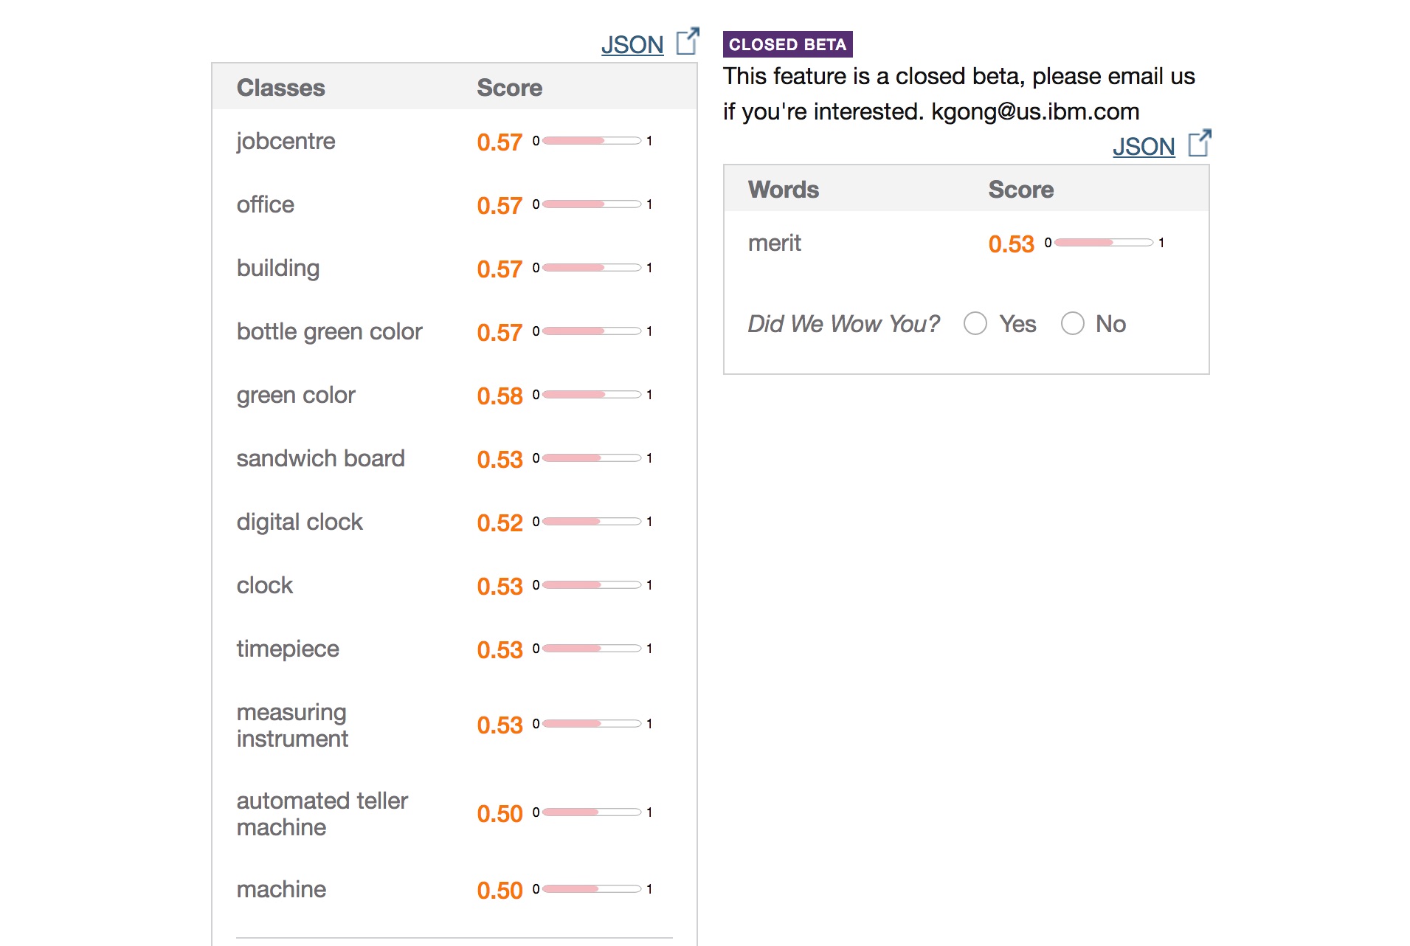
Task: Click the sandwich board class row label
Action: (x=320, y=458)
